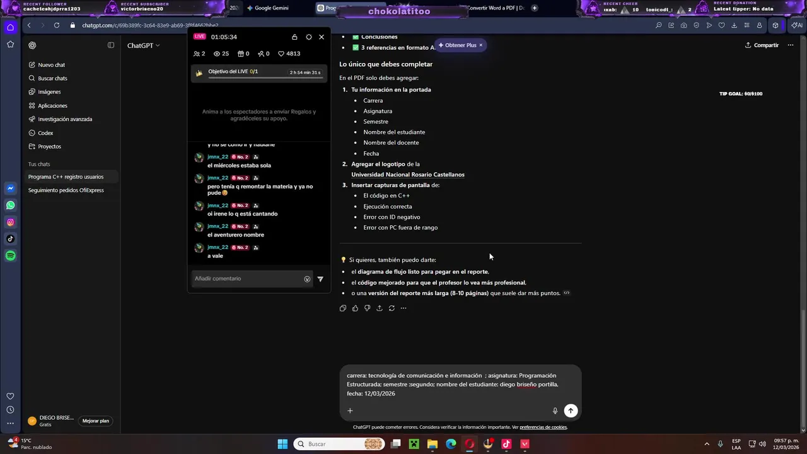807x454 pixels.
Task: Open Aplicaciones section
Action: coord(52,106)
